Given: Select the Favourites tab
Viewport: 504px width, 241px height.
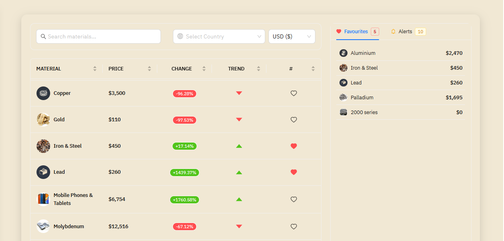Looking at the screenshot, I should tap(356, 32).
